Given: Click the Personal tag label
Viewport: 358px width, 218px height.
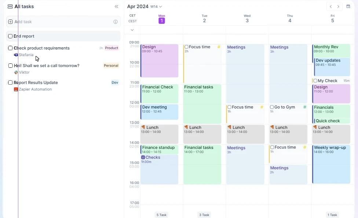Looking at the screenshot, I should click(111, 66).
